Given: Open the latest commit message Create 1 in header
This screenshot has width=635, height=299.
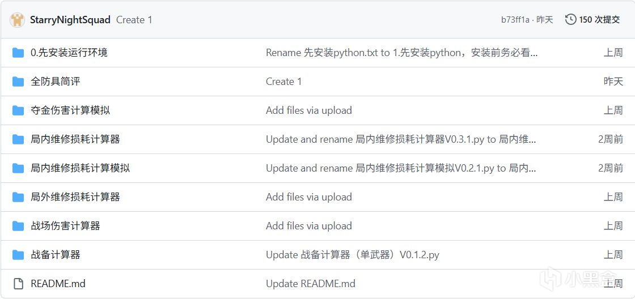Looking at the screenshot, I should 134,20.
